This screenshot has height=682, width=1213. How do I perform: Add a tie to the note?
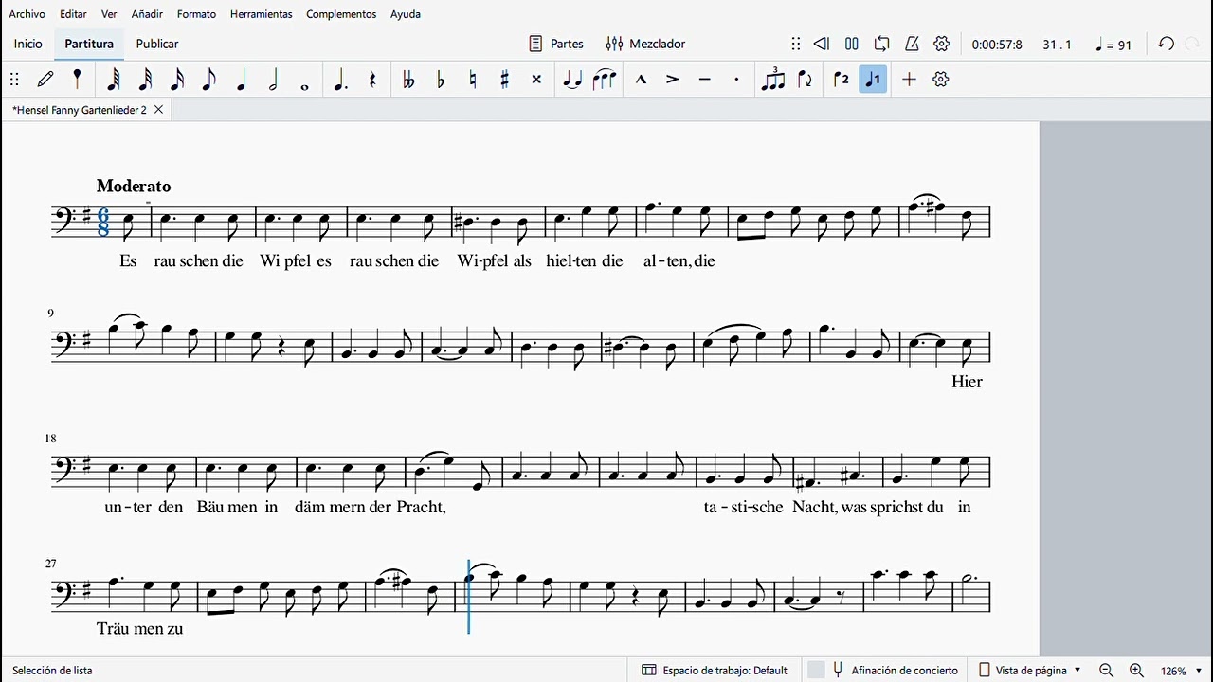pos(572,80)
